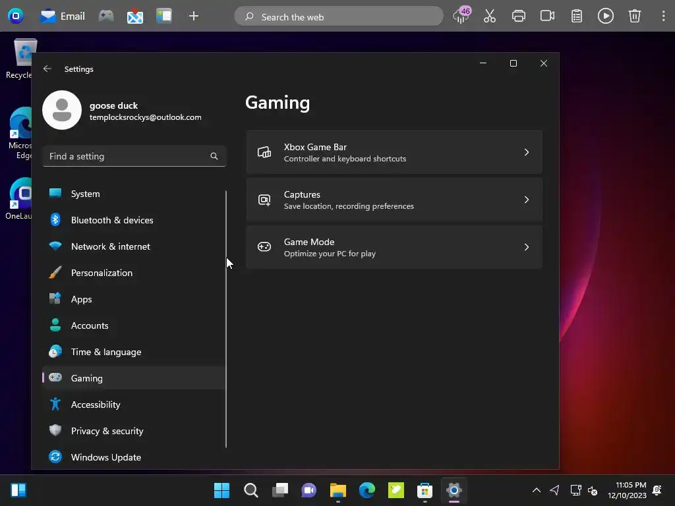The width and height of the screenshot is (675, 506).
Task: Open Bluetooth & devices settings
Action: pyautogui.click(x=133, y=220)
